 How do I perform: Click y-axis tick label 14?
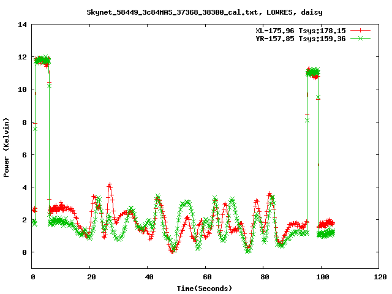click(x=22, y=24)
